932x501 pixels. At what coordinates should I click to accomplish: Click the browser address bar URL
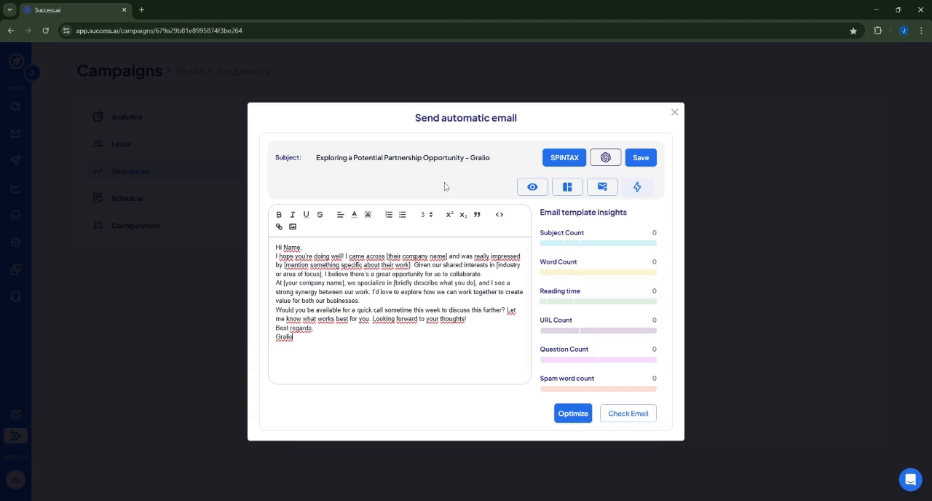coord(159,31)
